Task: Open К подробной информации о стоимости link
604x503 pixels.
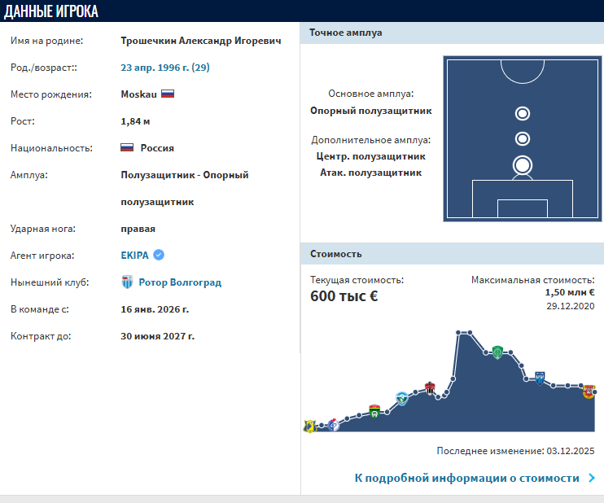Action: point(466,478)
